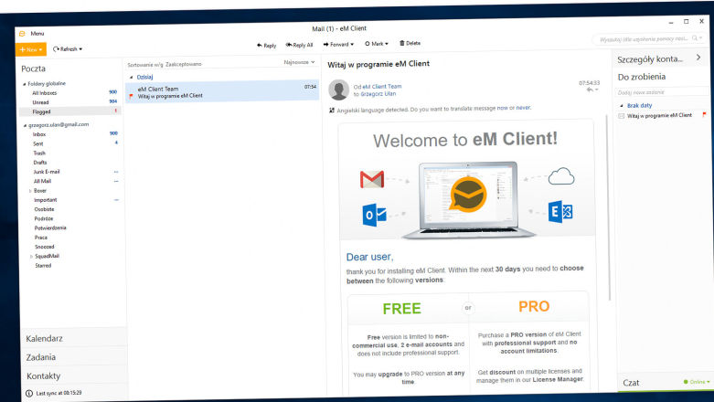The height and width of the screenshot is (402, 714).
Task: Click the Last sync info icon
Action: pyautogui.click(x=29, y=394)
